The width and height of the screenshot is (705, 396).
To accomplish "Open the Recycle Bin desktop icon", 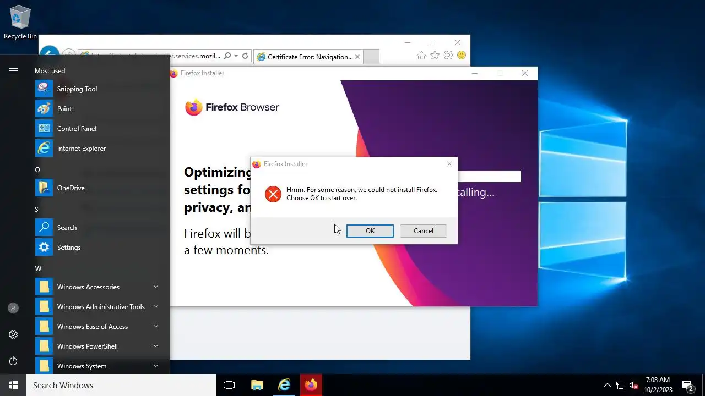I will click(x=20, y=23).
